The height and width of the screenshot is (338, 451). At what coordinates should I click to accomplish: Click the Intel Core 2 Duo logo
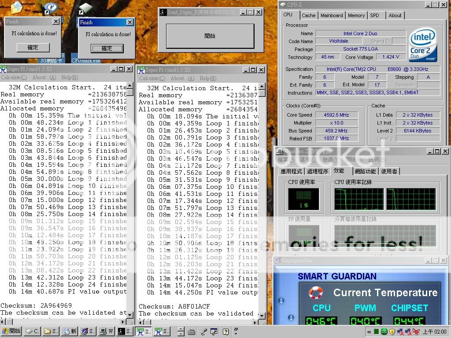423,45
